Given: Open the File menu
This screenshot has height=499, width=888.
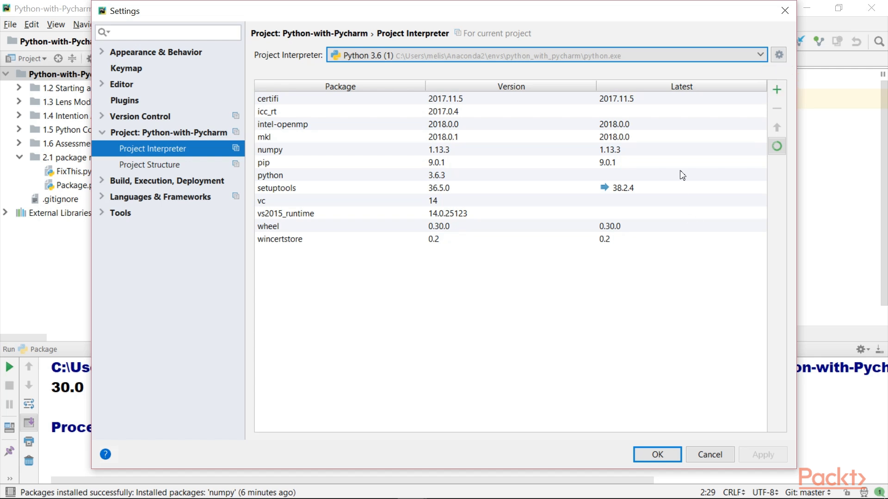Looking at the screenshot, I should (10, 24).
